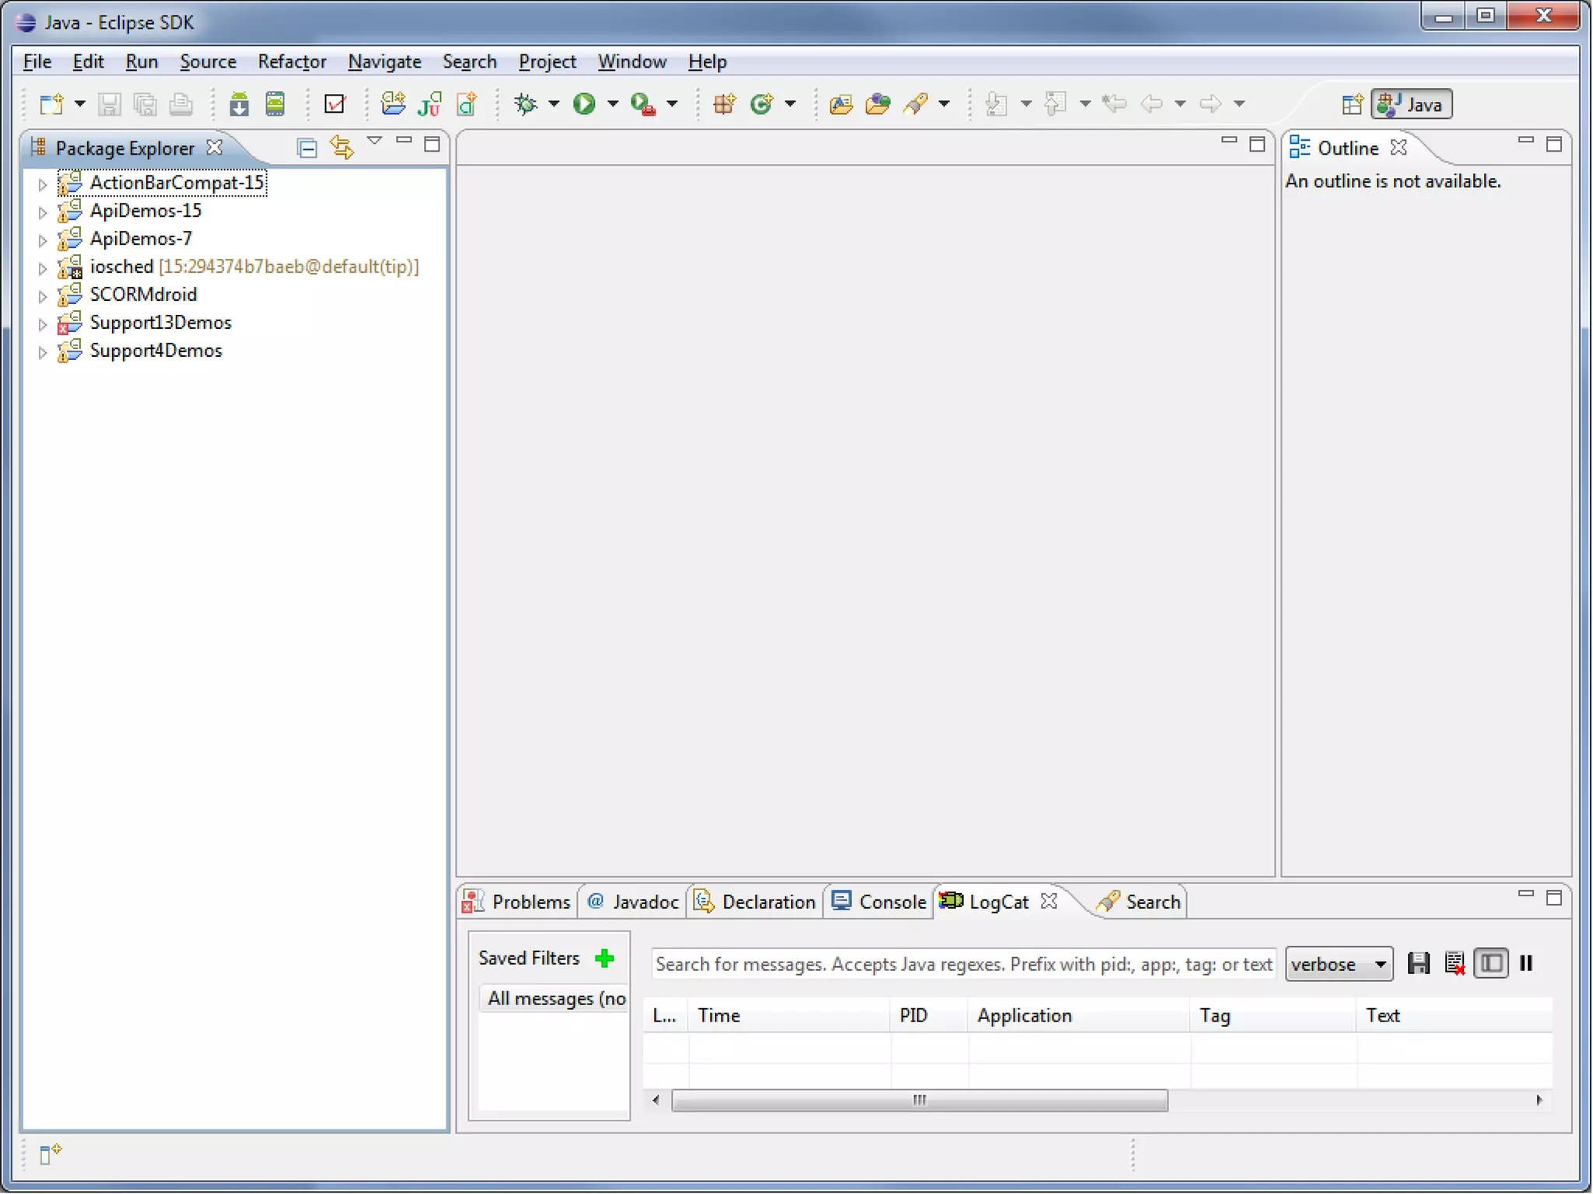Pause LogCat message scrolling
This screenshot has height=1194, width=1593.
1526,963
